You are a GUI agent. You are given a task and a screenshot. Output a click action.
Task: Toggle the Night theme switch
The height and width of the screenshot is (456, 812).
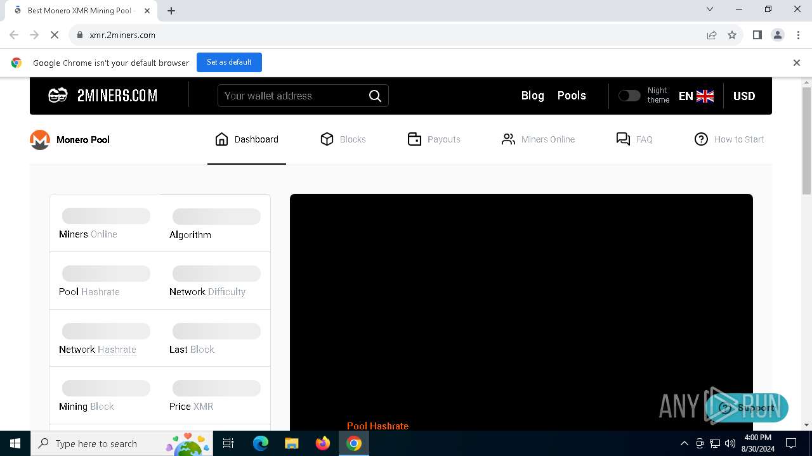coord(629,96)
